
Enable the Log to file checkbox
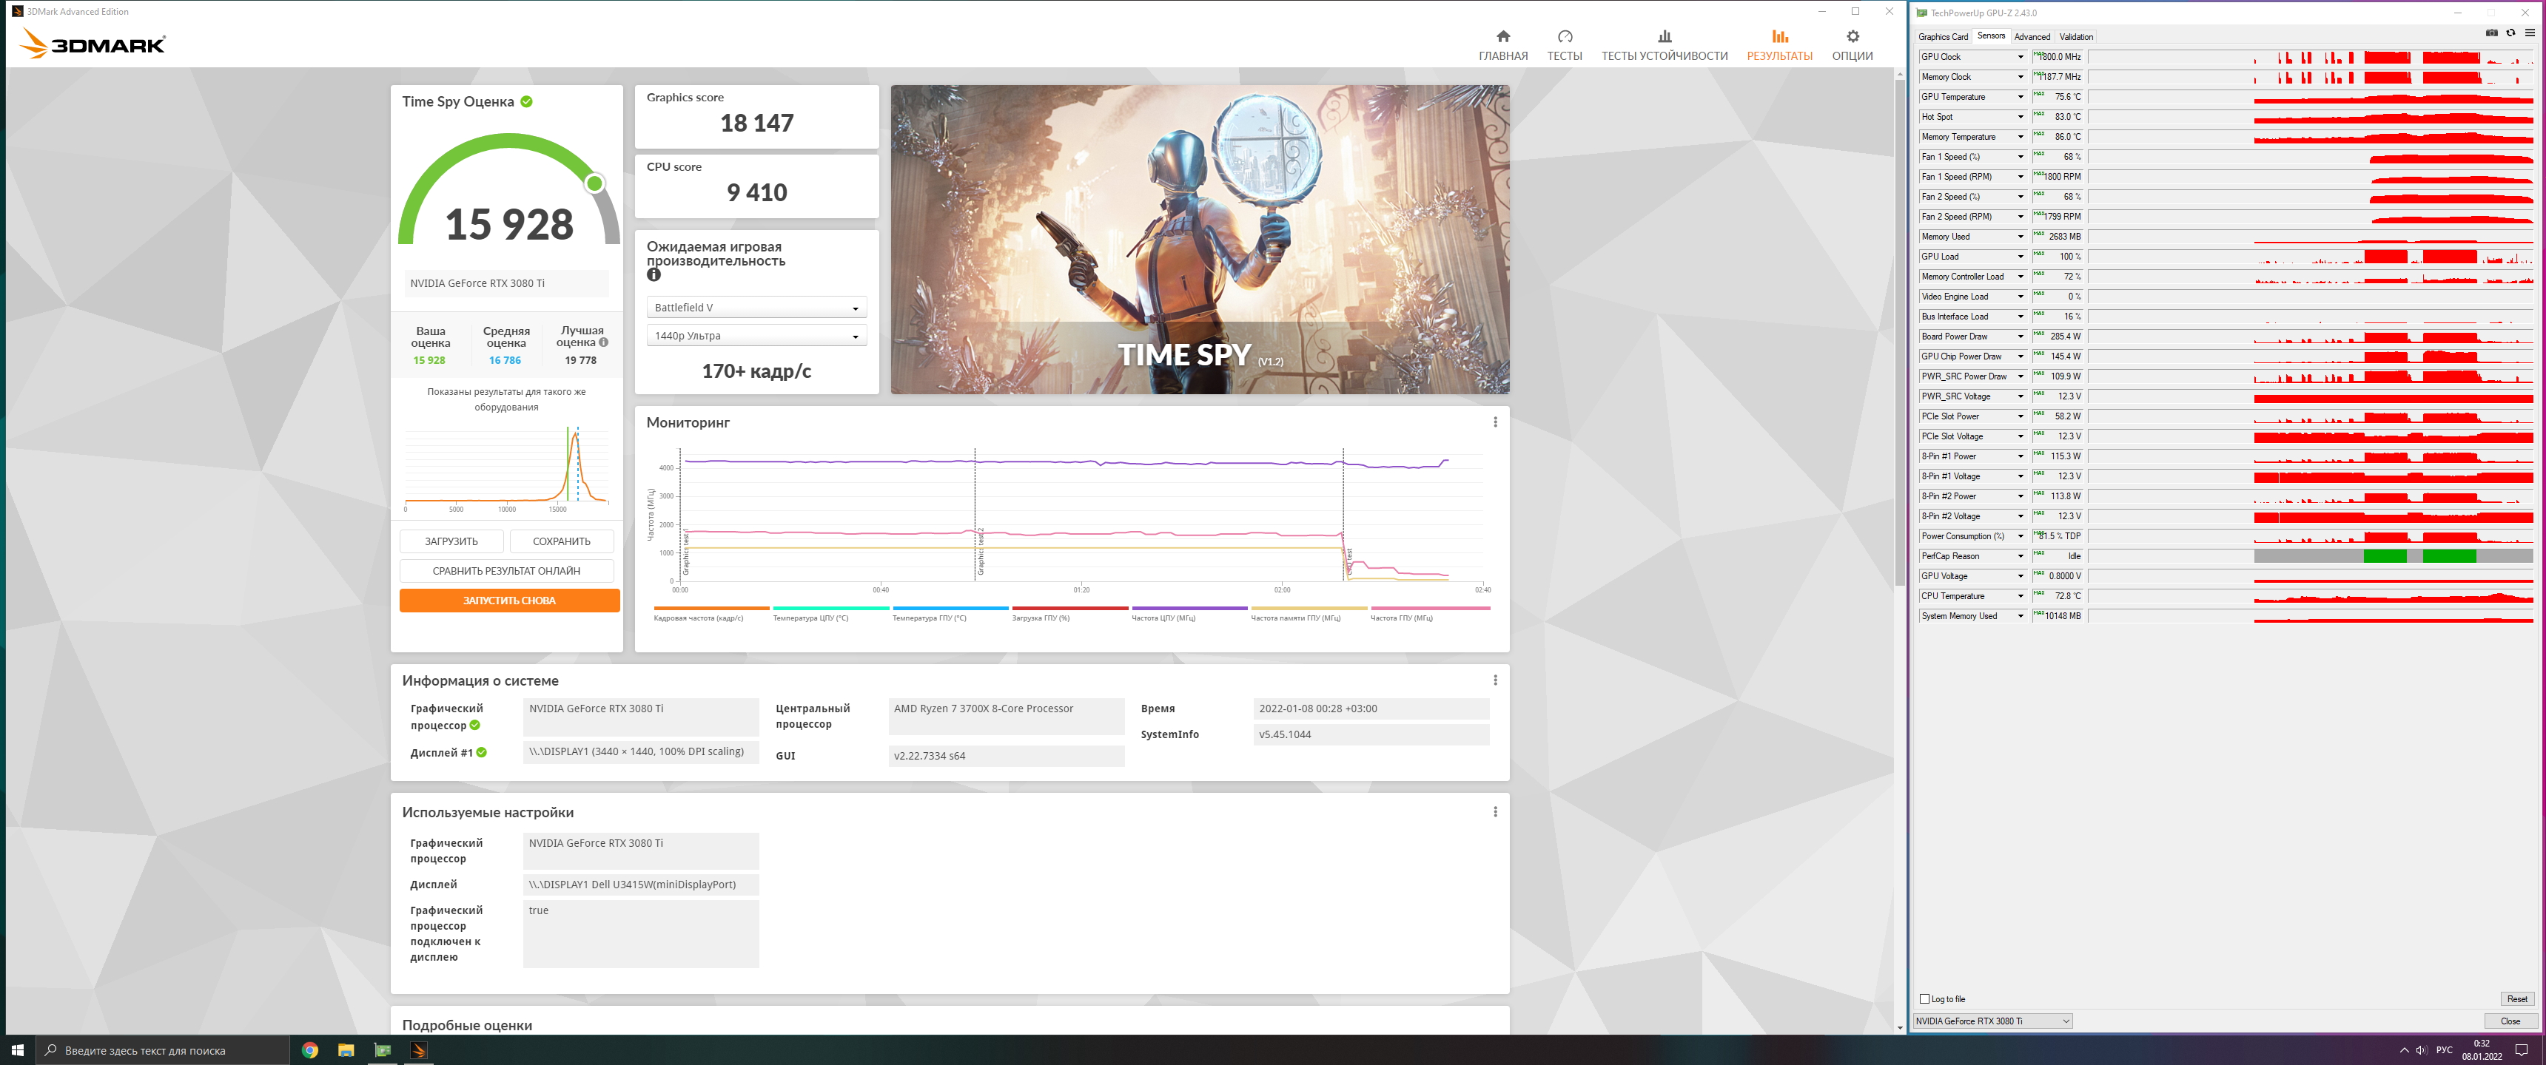pos(1924,999)
